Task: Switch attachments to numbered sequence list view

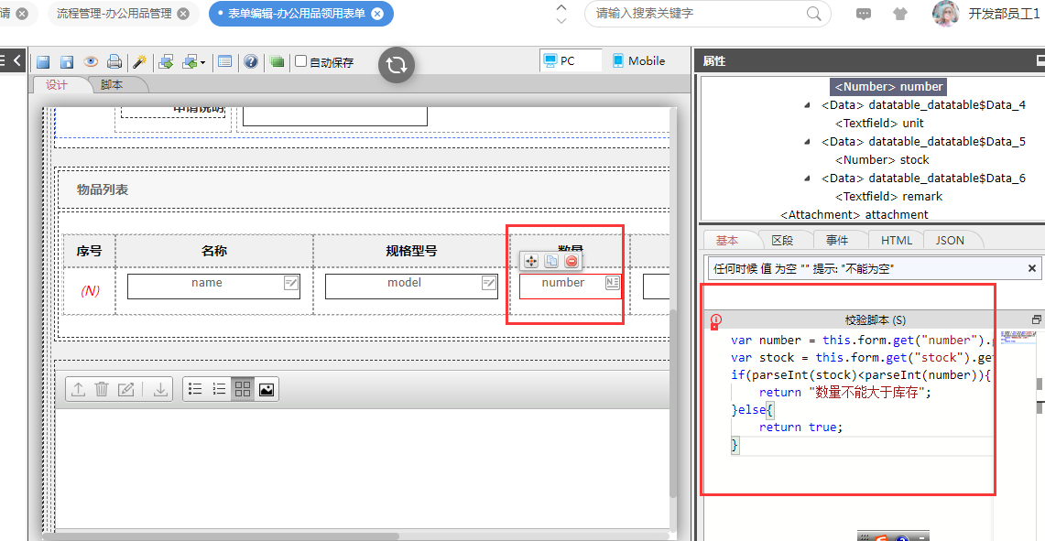Action: coord(219,389)
